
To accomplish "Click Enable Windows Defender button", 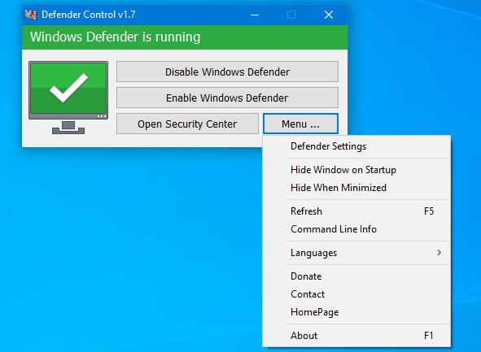I will pos(227,98).
